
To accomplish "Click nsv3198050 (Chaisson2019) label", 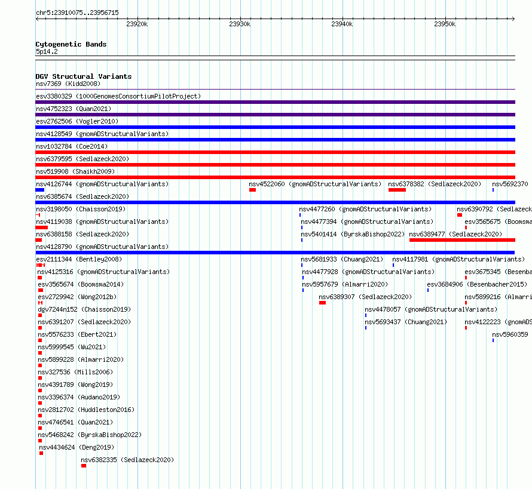I will click(81, 209).
